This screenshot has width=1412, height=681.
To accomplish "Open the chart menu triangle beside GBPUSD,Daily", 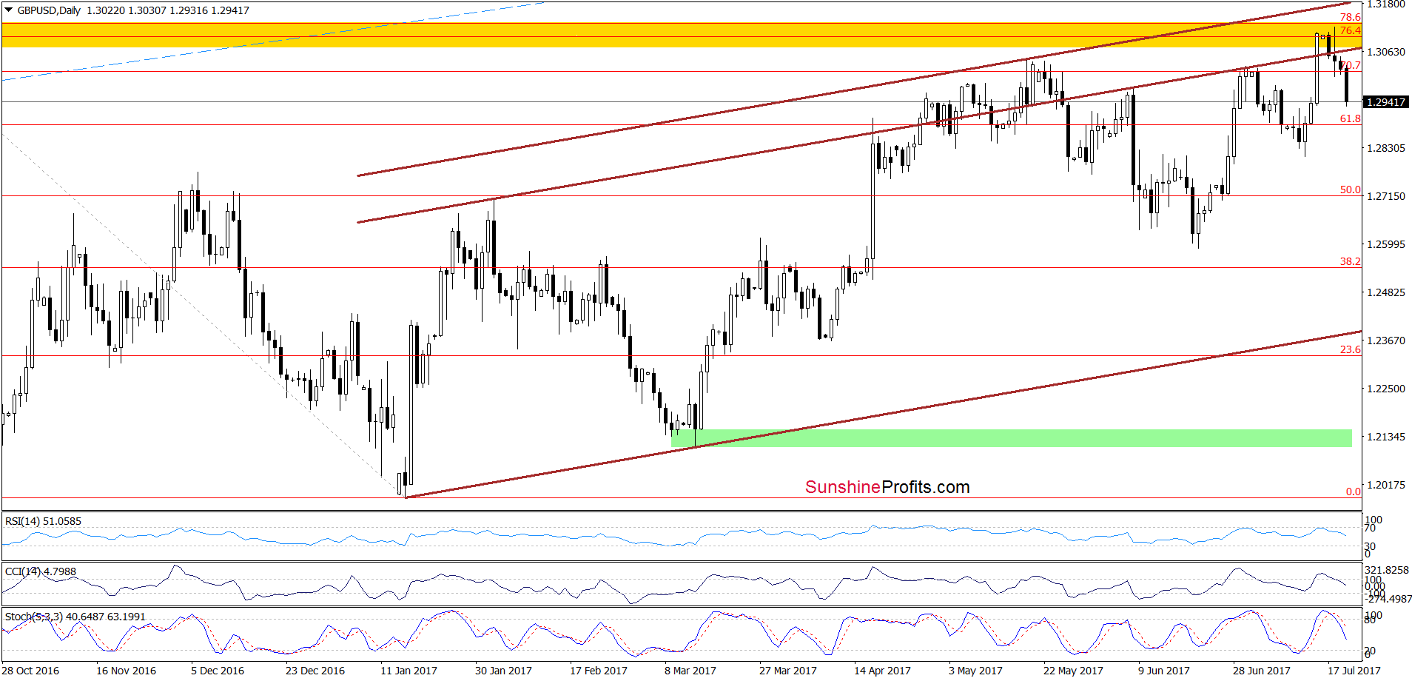I will click(8, 10).
